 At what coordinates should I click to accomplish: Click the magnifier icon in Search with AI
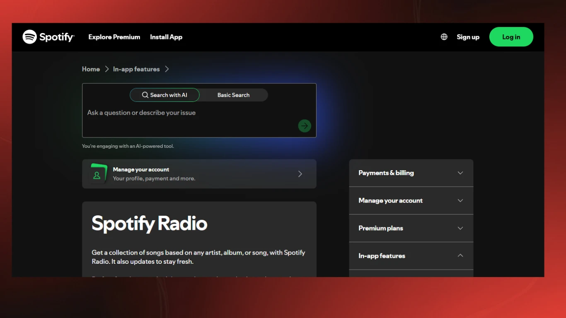[x=145, y=95]
